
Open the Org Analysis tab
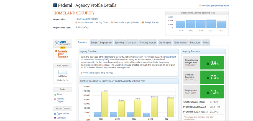165,42
